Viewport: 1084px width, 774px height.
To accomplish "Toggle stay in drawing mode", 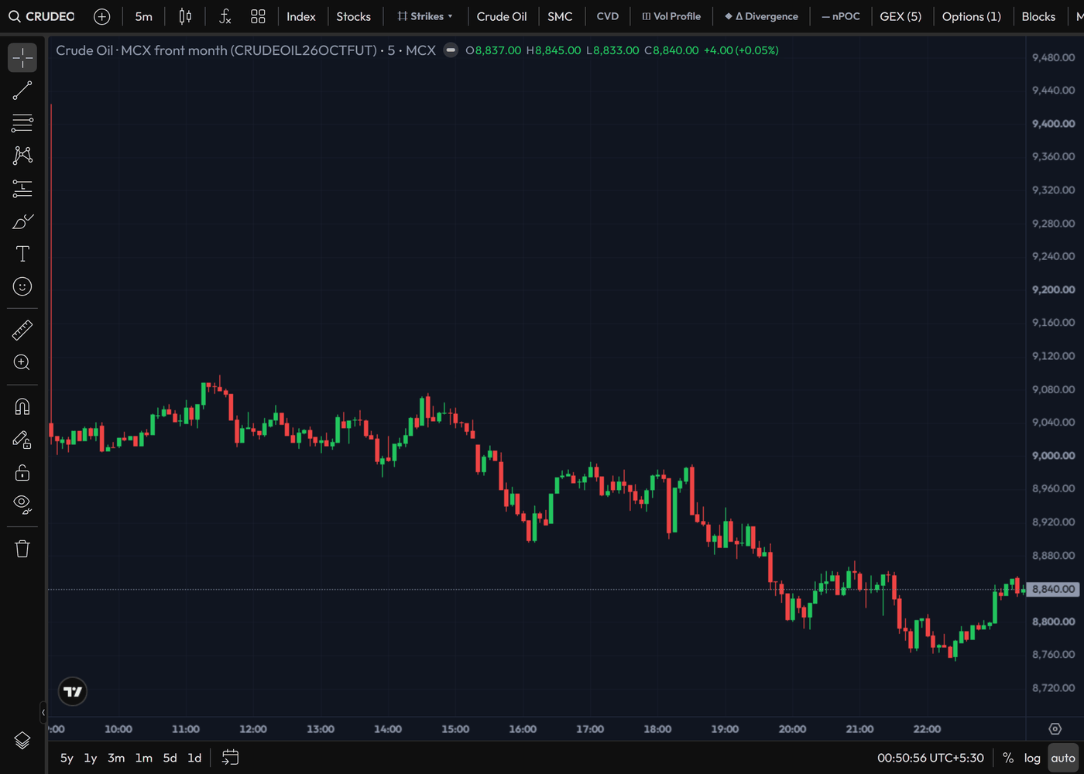I will pos(22,440).
